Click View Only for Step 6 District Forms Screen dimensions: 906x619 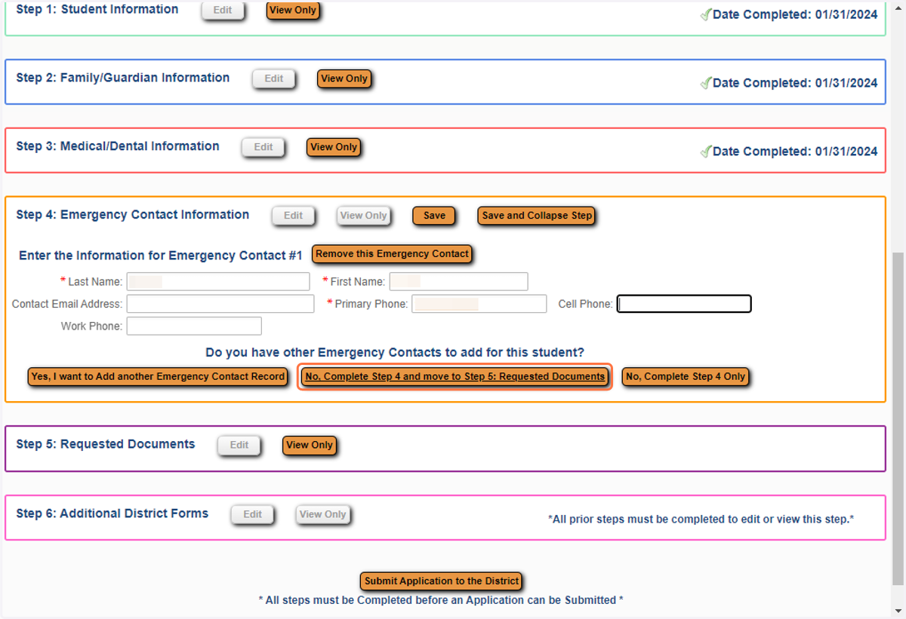(323, 515)
